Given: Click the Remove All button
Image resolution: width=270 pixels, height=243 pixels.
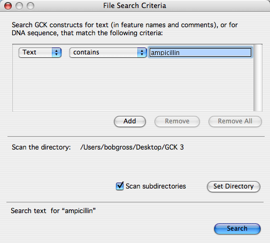Looking at the screenshot, I should 235,121.
